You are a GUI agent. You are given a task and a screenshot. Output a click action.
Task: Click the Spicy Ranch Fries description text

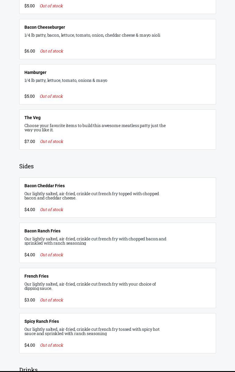click(92, 331)
